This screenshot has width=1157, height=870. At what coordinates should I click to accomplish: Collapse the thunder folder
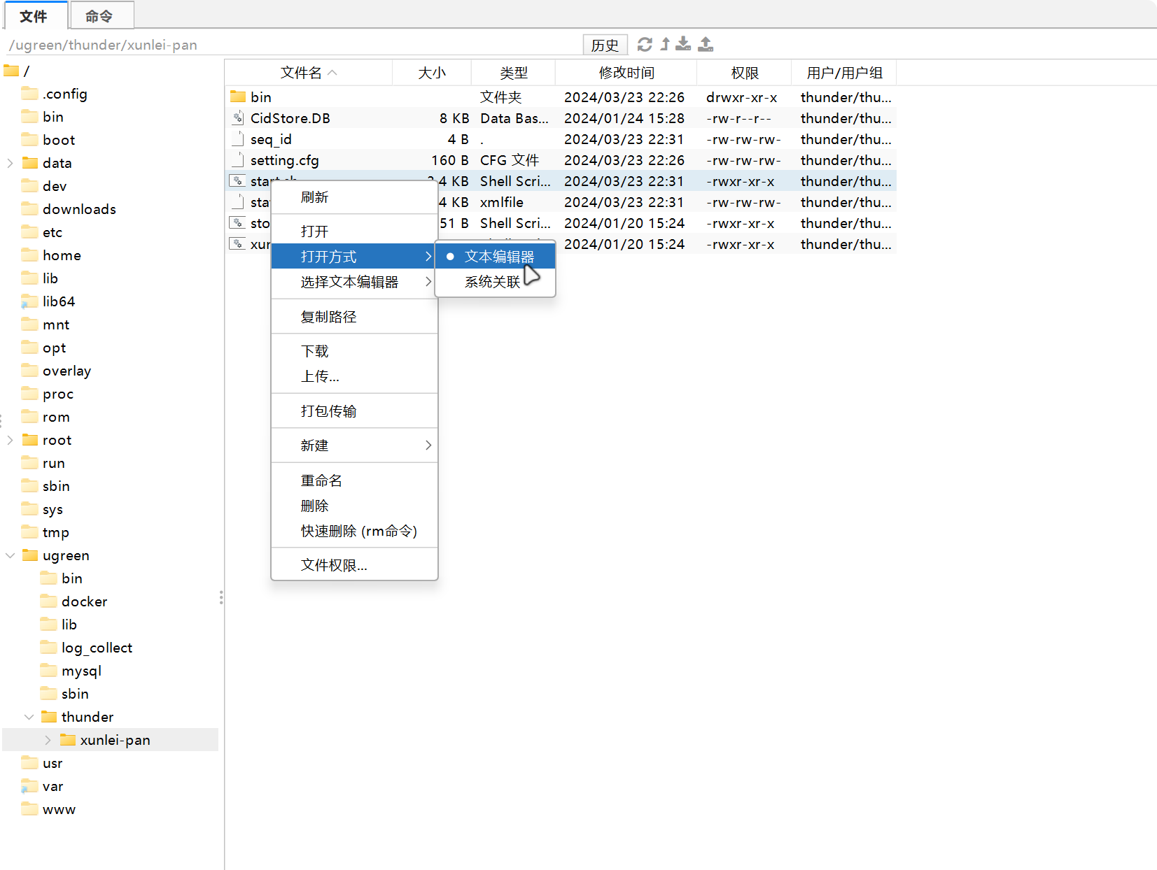click(29, 717)
